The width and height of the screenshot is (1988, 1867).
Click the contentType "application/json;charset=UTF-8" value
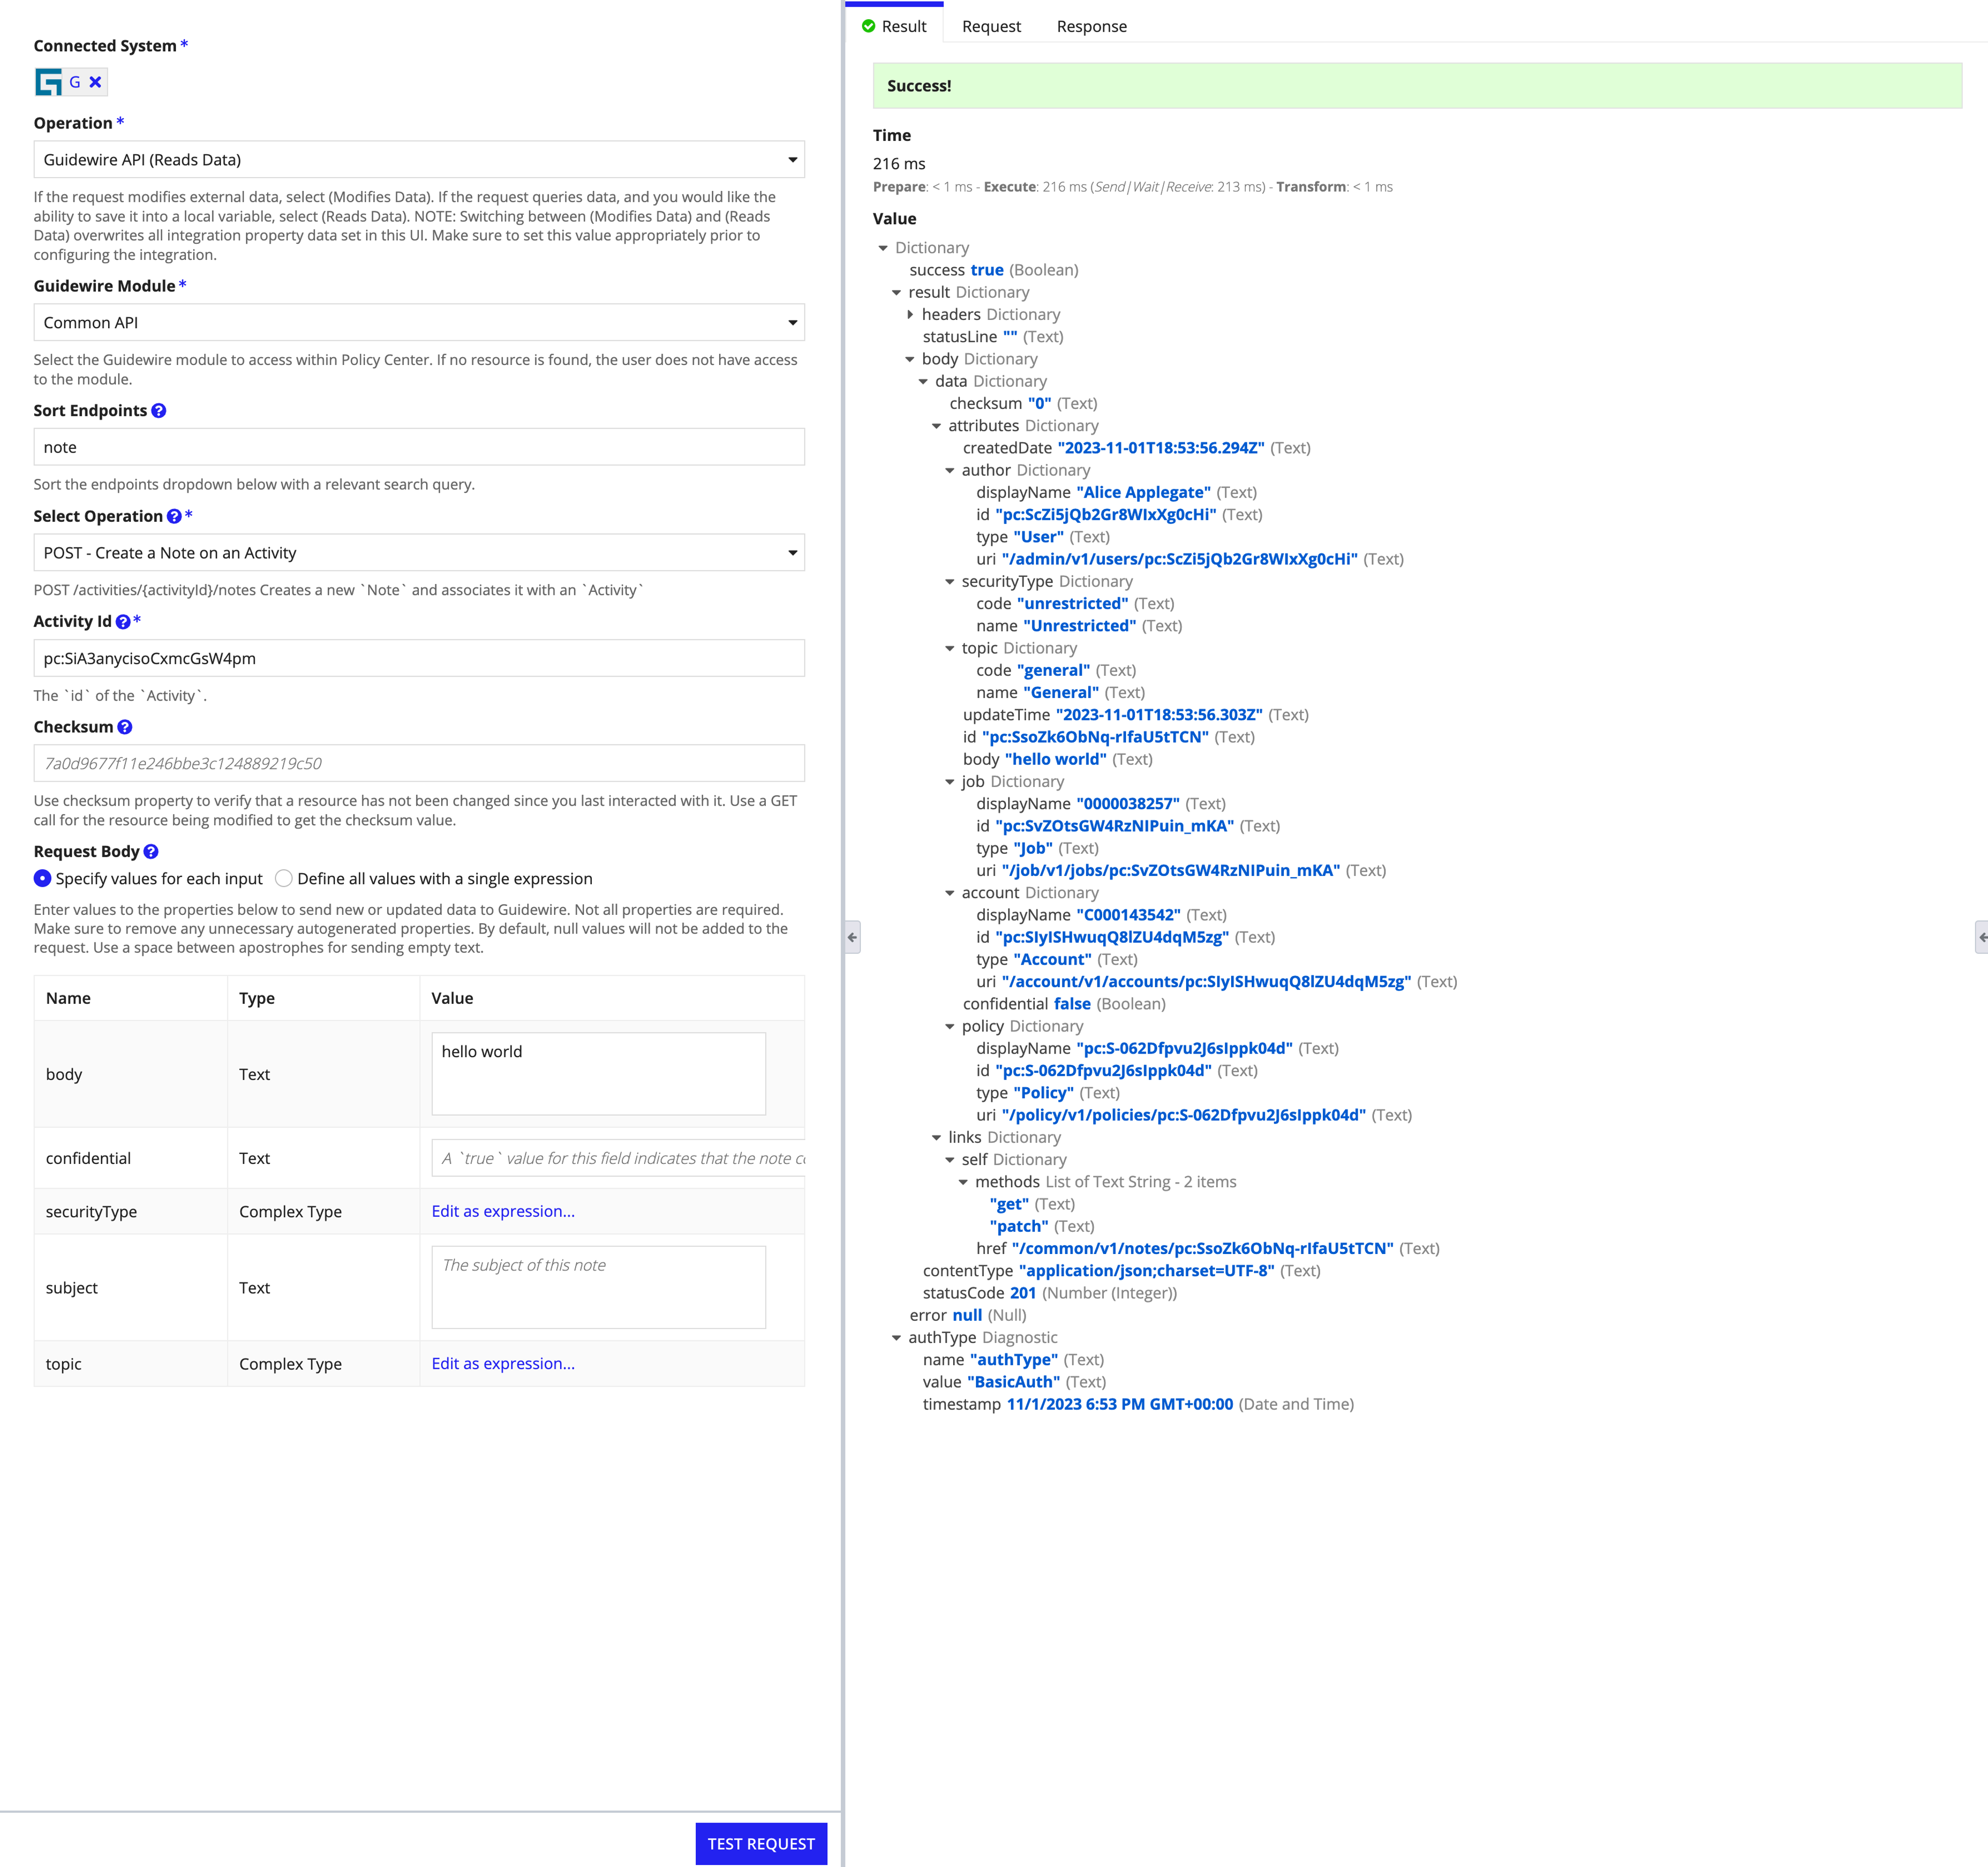click(1146, 1271)
